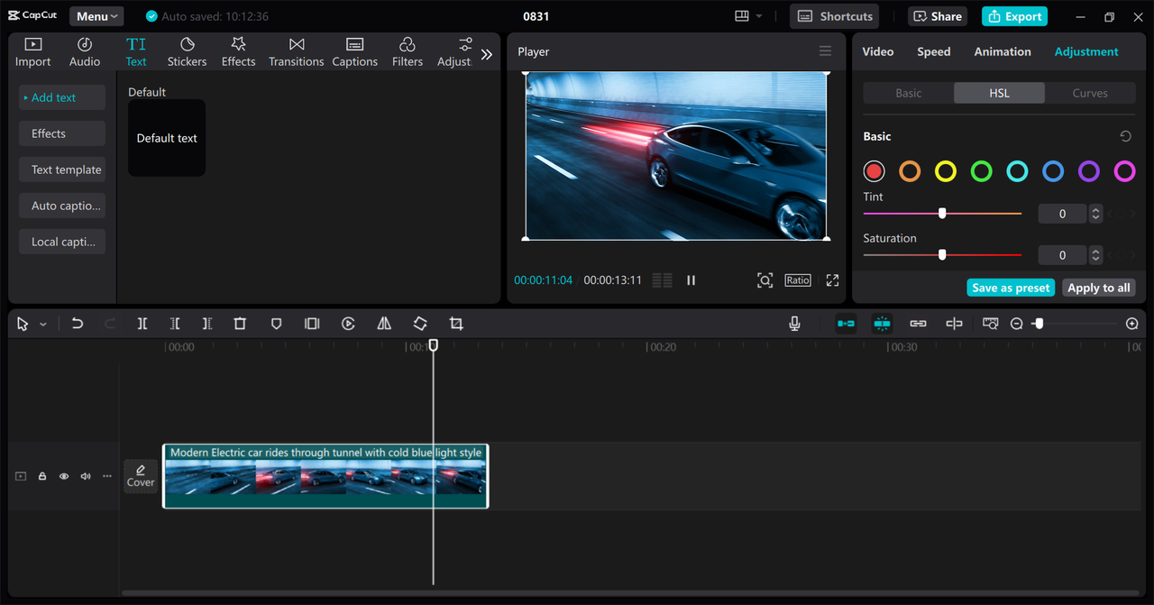Viewport: 1154px width, 605px height.
Task: Open the Captions panel
Action: pyautogui.click(x=355, y=52)
